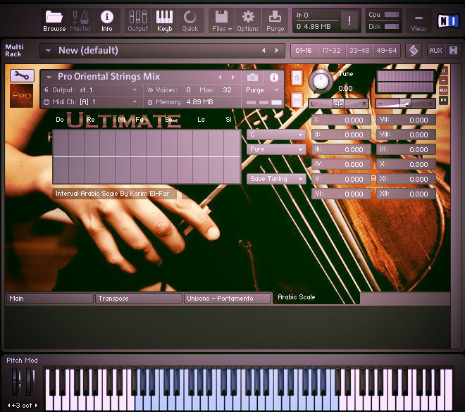The width and height of the screenshot is (465, 412).
Task: Open the instrument Purge dropdown
Action: click(x=263, y=90)
